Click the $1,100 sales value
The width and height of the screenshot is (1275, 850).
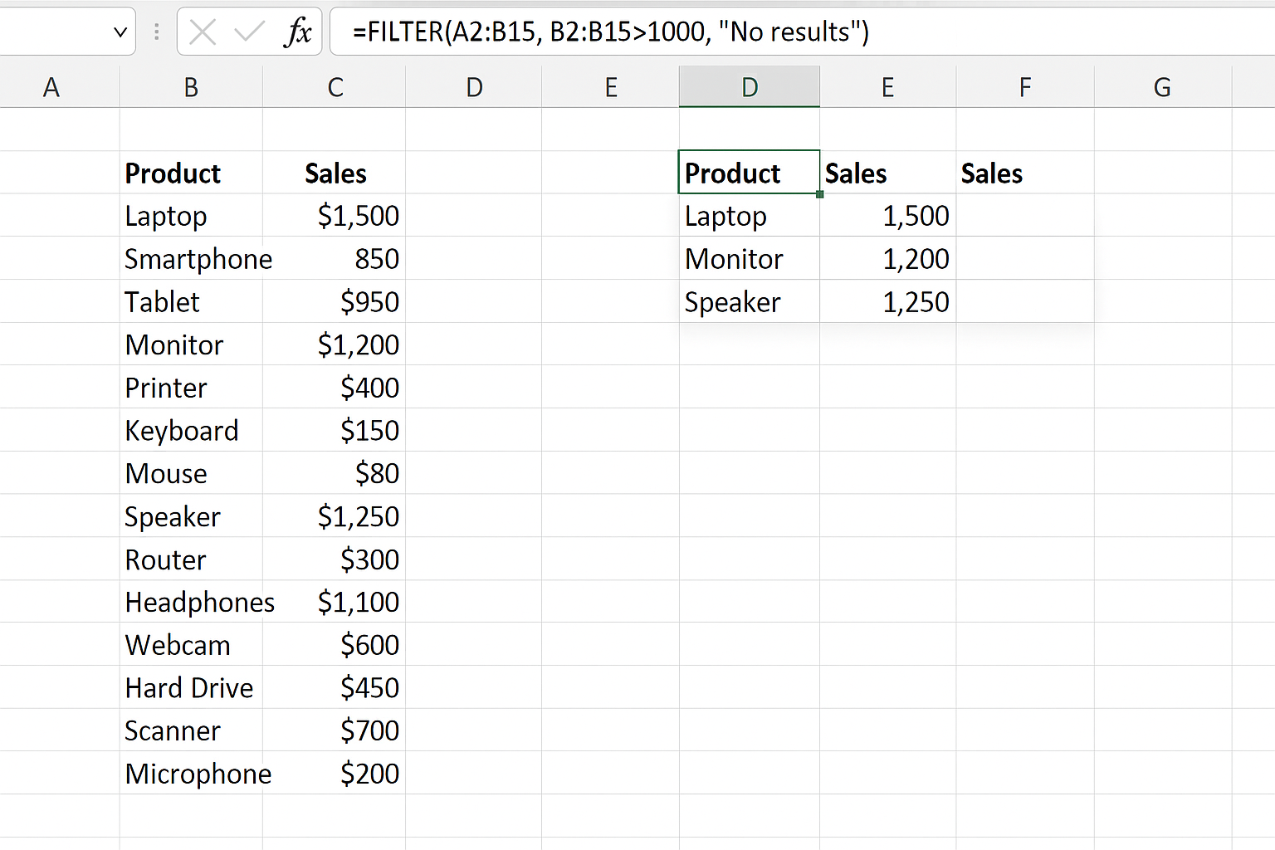click(358, 602)
